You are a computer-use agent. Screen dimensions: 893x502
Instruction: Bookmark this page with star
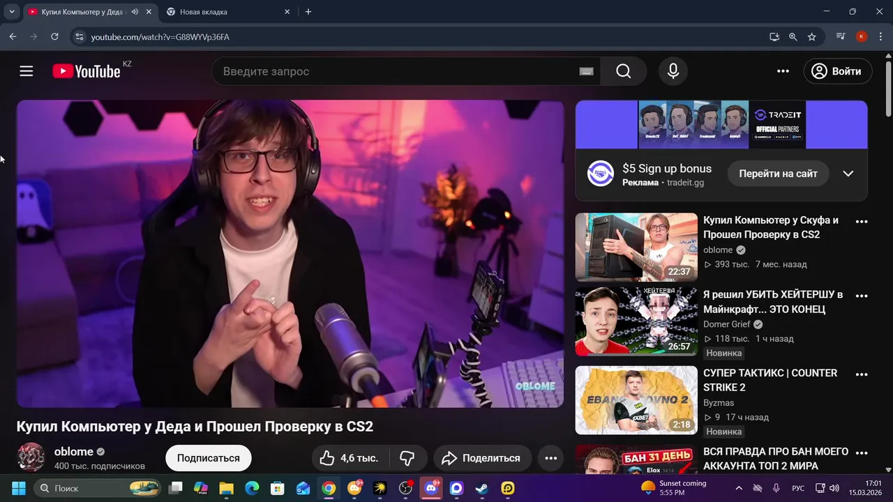click(812, 36)
